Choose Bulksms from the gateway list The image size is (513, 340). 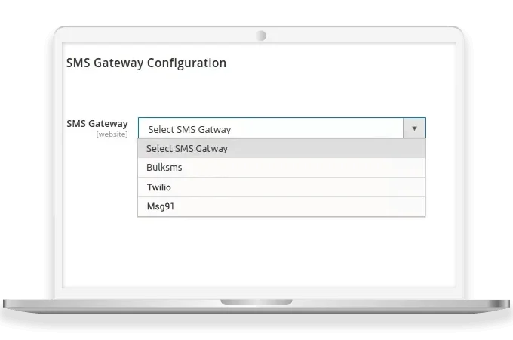(281, 168)
